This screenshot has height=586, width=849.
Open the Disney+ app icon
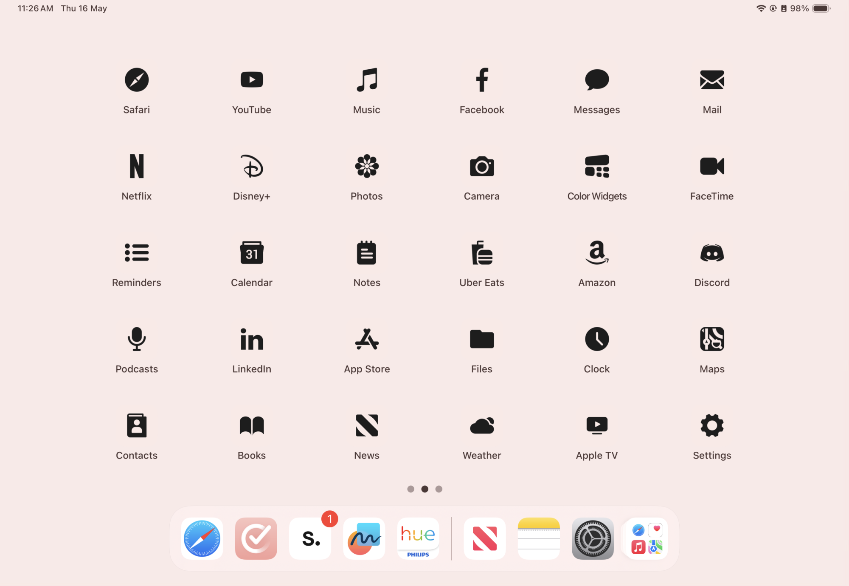251,166
